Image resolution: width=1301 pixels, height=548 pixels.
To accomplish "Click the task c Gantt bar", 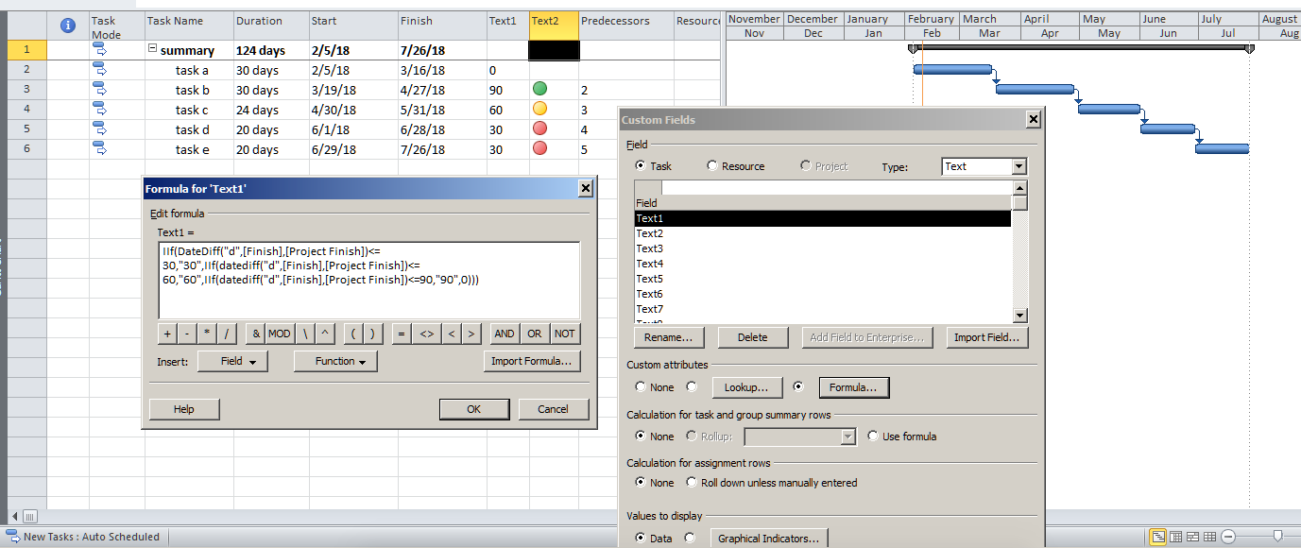I will coord(1109,109).
